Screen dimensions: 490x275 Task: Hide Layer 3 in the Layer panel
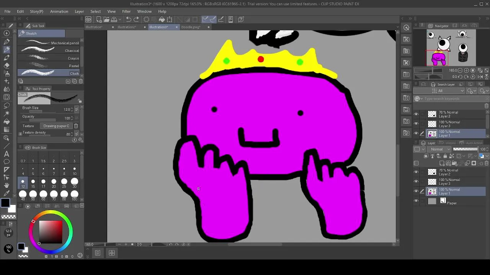(416, 182)
